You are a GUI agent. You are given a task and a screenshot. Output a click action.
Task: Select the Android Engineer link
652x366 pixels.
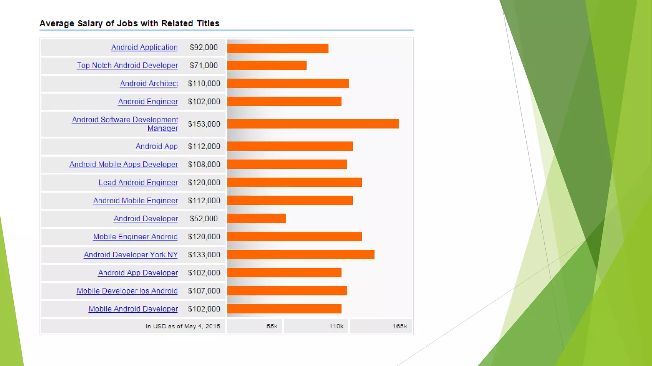point(148,102)
